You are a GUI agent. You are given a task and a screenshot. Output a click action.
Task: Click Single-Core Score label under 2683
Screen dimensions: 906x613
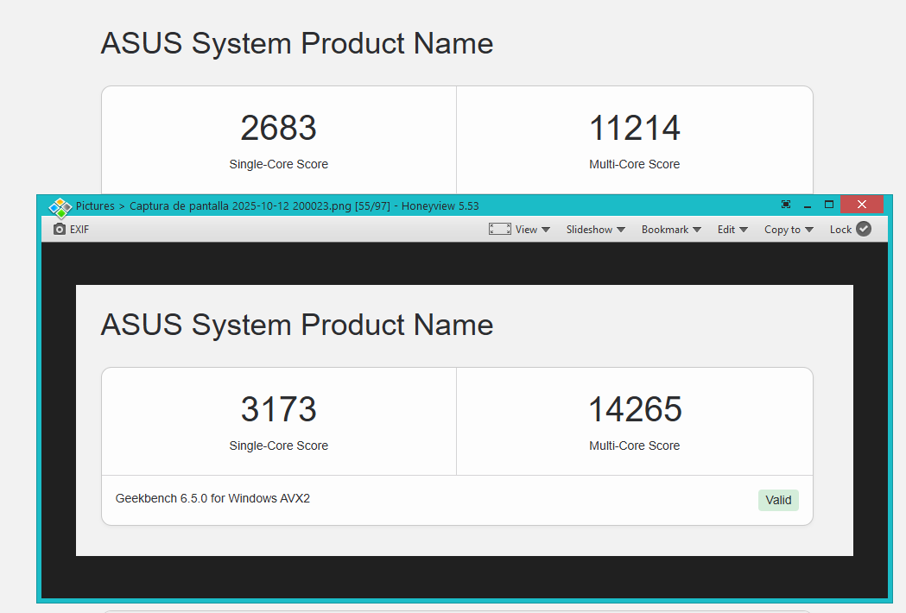point(278,164)
